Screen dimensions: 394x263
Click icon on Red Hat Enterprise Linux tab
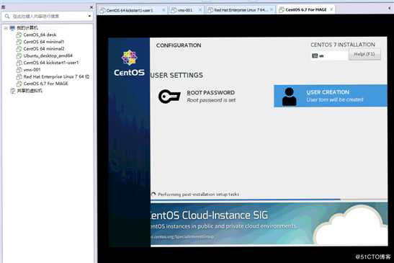[210, 10]
